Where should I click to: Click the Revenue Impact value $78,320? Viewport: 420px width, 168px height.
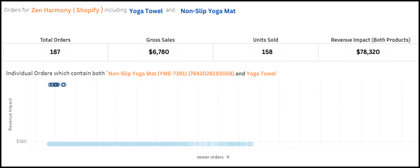coord(368,52)
